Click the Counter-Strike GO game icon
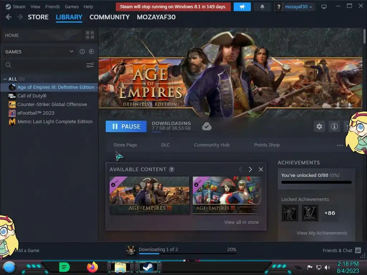The width and height of the screenshot is (367, 275). (x=12, y=105)
